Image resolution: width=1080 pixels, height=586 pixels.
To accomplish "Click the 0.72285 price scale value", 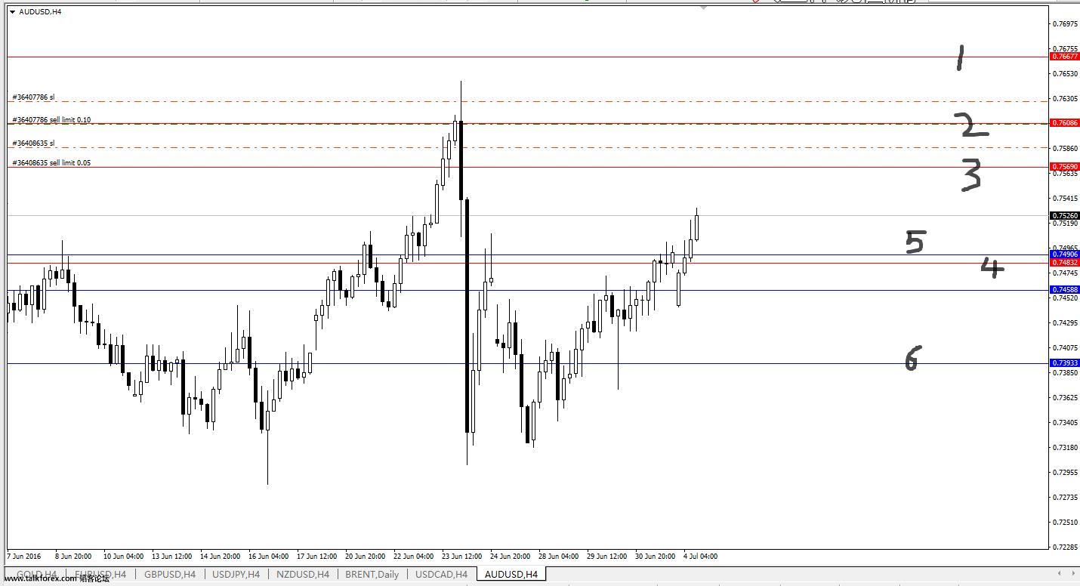I will click(1065, 547).
